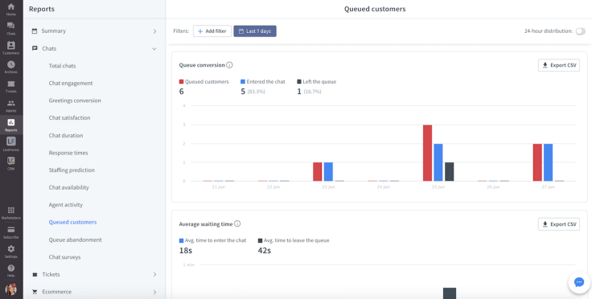Open the Response times report
Screen dimensions: 592x299
coord(68,153)
